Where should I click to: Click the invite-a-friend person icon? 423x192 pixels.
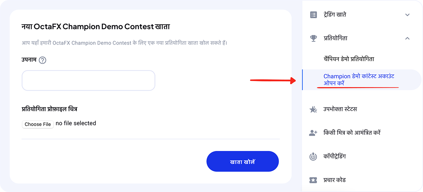pyautogui.click(x=313, y=133)
